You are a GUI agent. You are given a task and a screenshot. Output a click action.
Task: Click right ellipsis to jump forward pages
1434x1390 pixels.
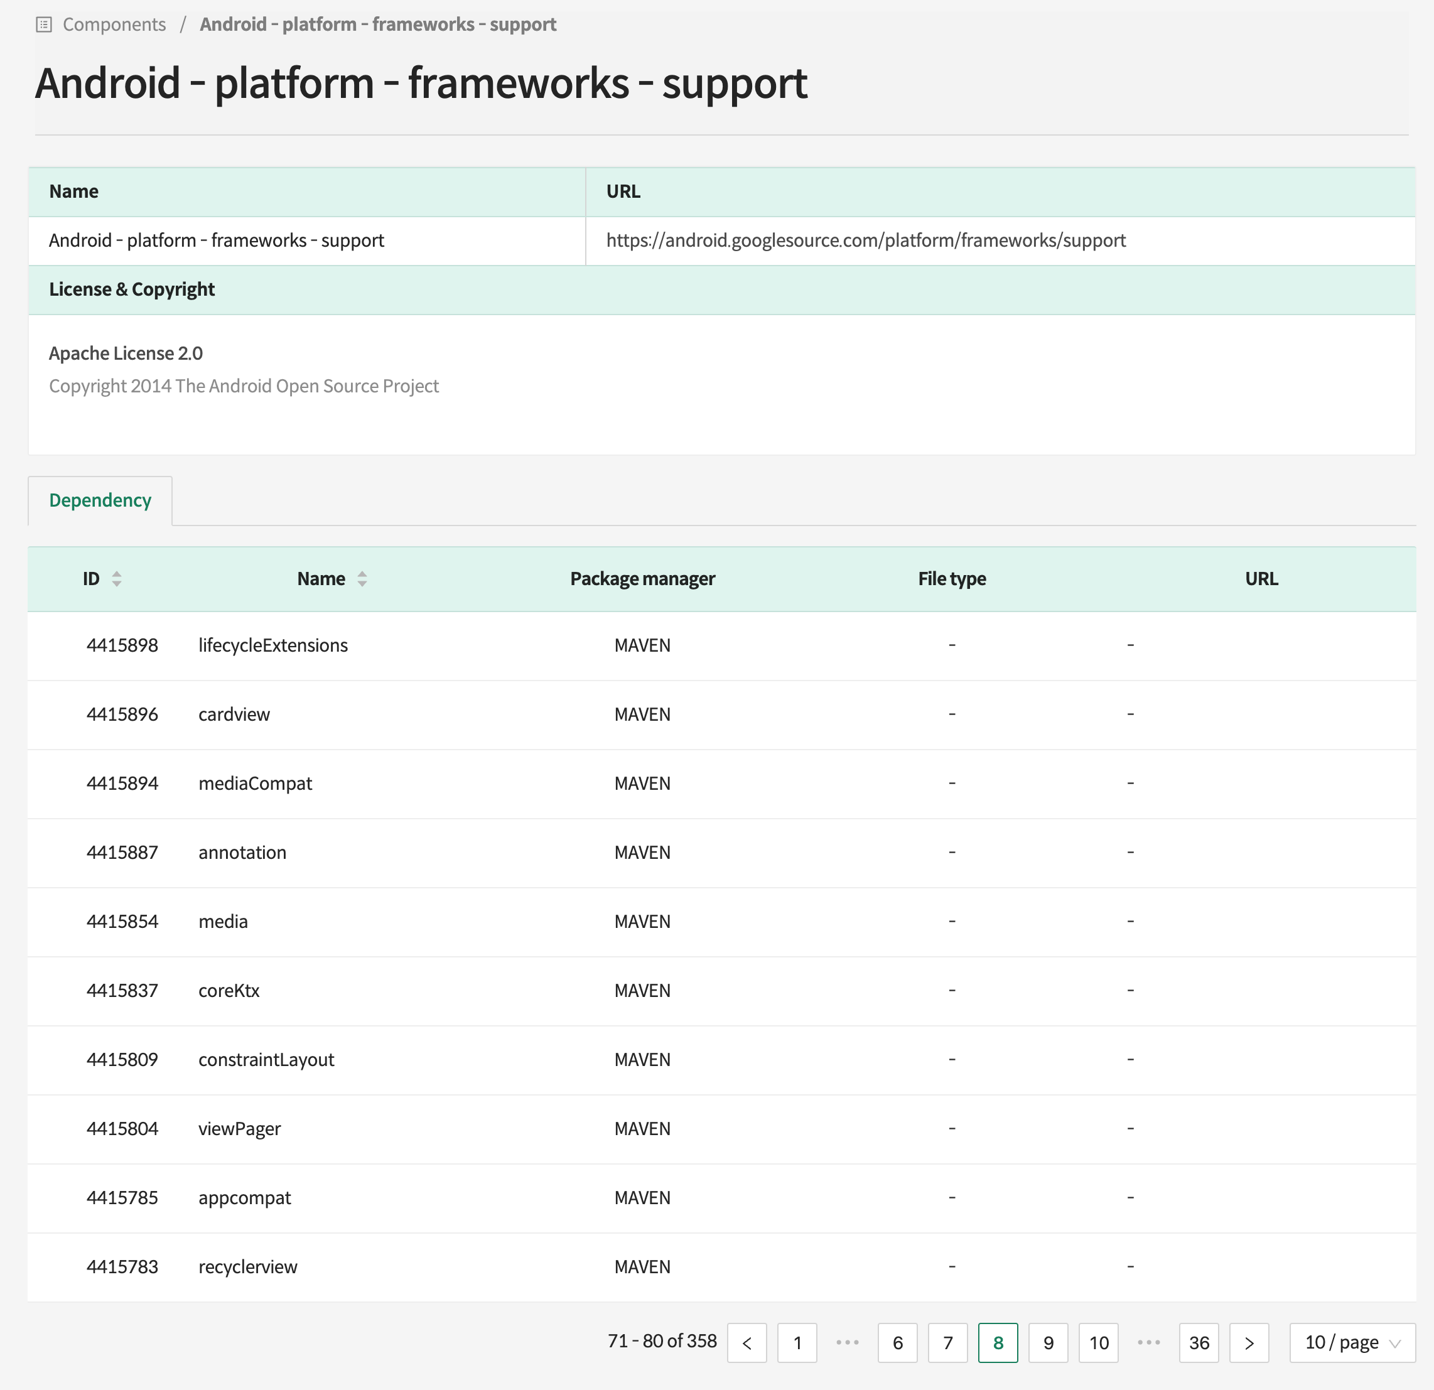[x=1149, y=1342]
